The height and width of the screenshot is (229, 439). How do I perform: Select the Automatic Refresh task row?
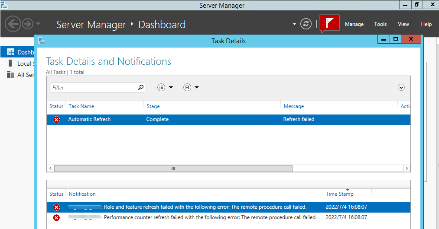[228, 120]
